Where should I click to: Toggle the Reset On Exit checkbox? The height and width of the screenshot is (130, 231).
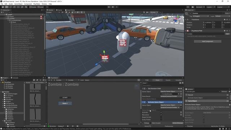click(x=161, y=117)
